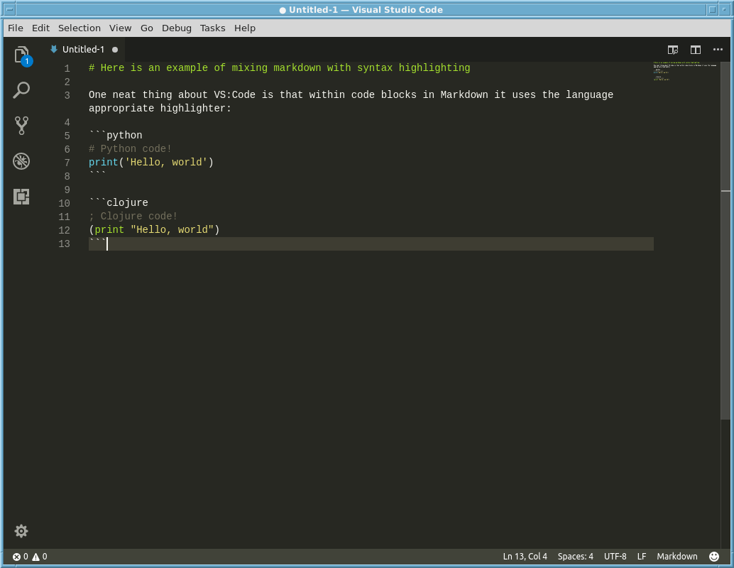734x568 pixels.
Task: Click line number 10 in gutter
Action: pyautogui.click(x=64, y=203)
